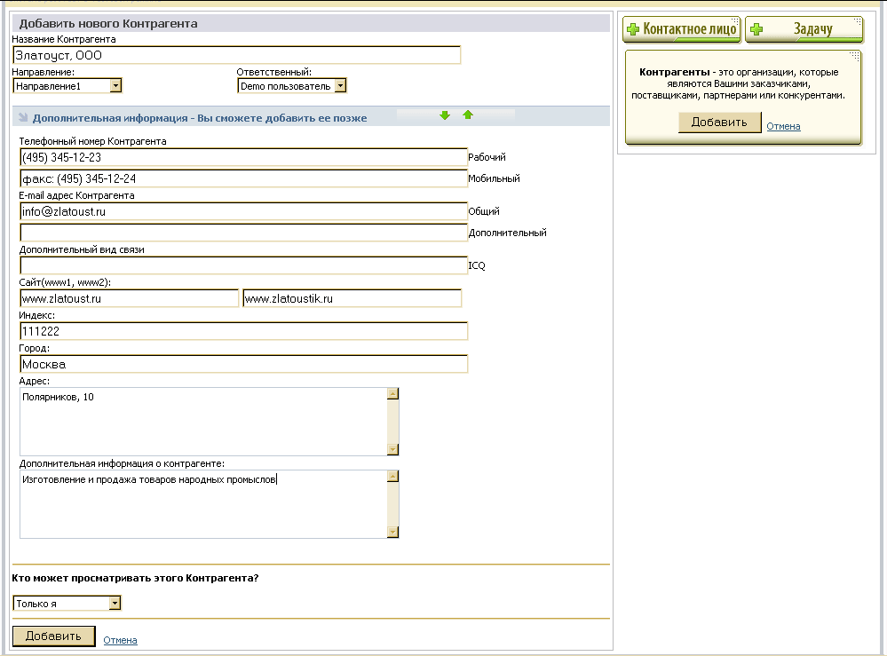Click the ICQ input field
The image size is (887, 656).
tap(243, 265)
